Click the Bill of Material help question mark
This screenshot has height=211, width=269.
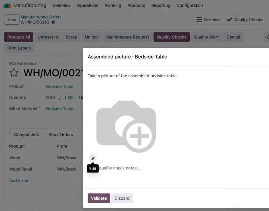pos(39,107)
